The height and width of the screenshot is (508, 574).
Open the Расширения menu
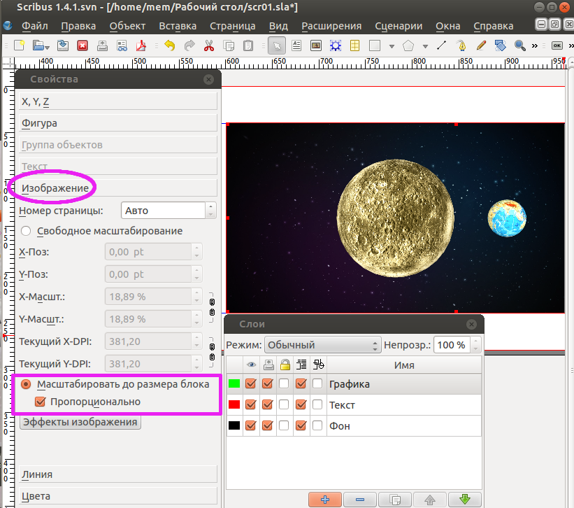[331, 26]
